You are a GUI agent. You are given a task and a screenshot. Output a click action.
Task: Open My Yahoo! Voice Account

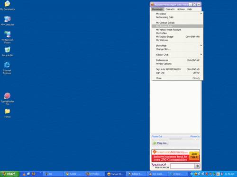click(177, 30)
